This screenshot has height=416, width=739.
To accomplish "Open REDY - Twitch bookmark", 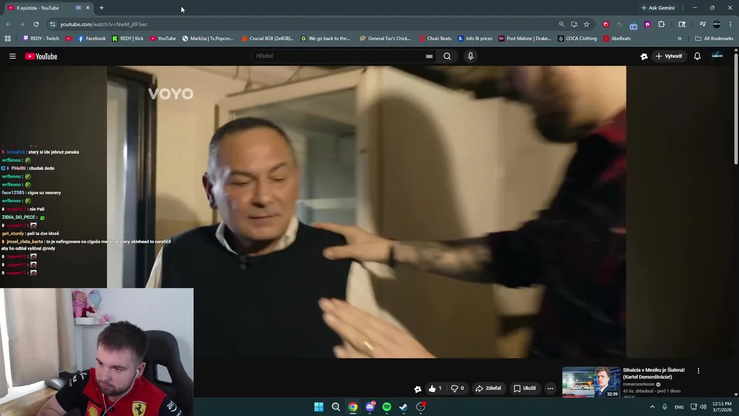I will (40, 39).
